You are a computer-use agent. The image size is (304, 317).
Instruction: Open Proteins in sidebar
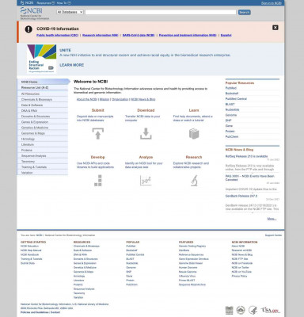tap(43, 150)
